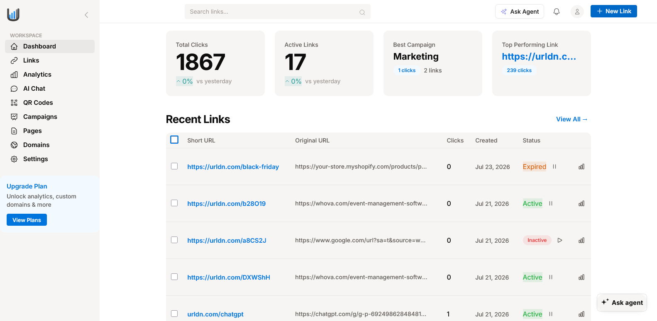Click View All recent links

click(572, 119)
